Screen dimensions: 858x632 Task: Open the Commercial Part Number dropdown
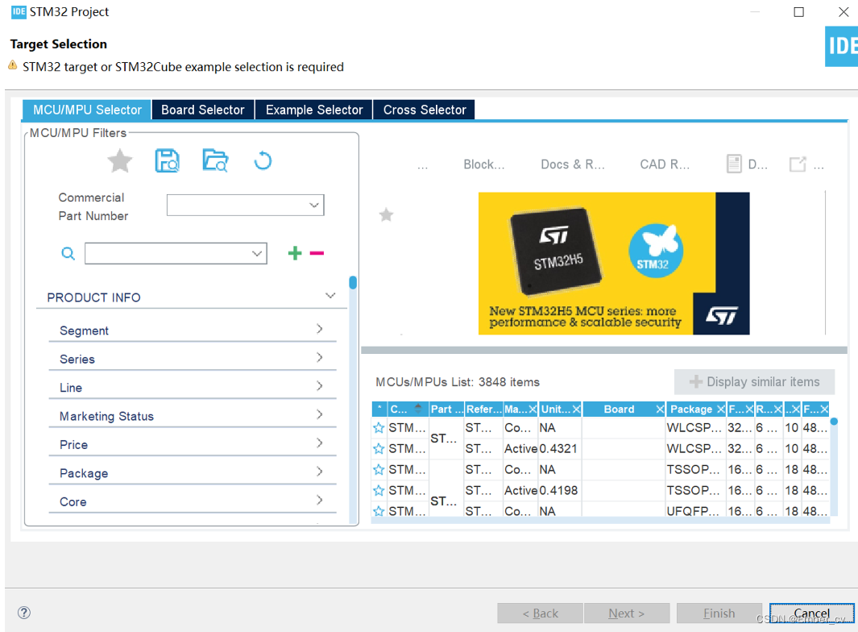click(x=313, y=206)
